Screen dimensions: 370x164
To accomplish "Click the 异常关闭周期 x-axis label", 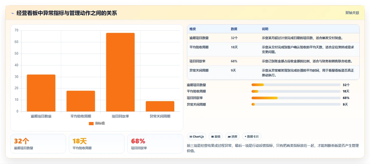I will (x=160, y=116).
